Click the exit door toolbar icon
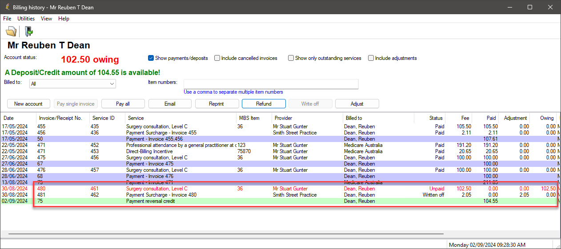The width and height of the screenshot is (561, 249). coord(29,31)
